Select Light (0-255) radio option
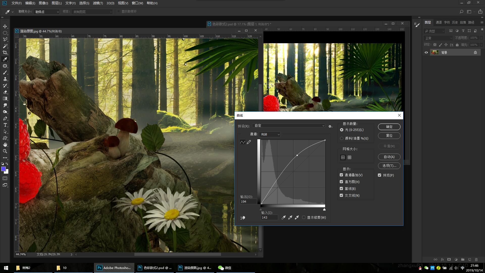The height and width of the screenshot is (273, 485). 342,130
